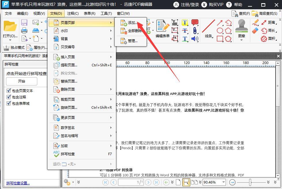Screen dimensions: 282x189
Task: Open the zoom percentage 90.46% dropdown
Action: [x=223, y=182]
